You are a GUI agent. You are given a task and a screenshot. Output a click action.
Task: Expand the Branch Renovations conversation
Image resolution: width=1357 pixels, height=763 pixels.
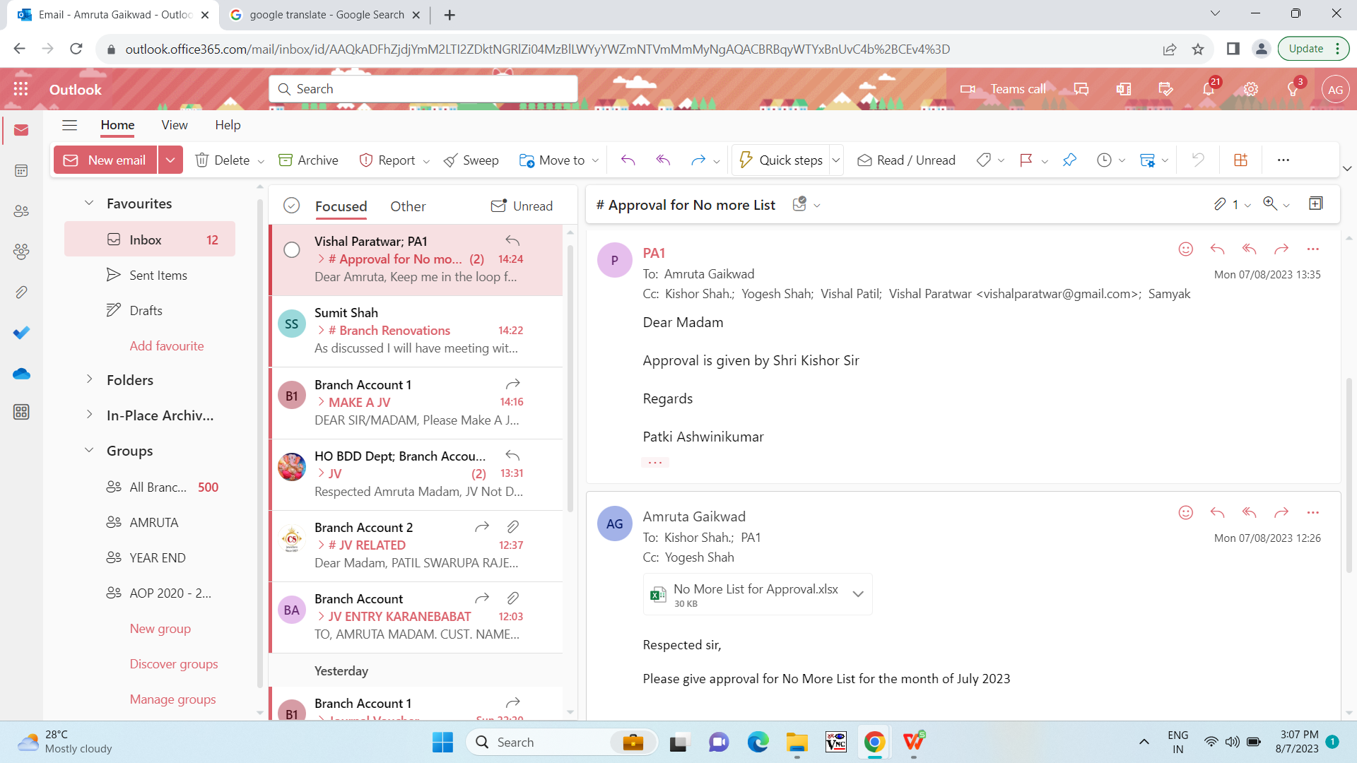pos(321,330)
